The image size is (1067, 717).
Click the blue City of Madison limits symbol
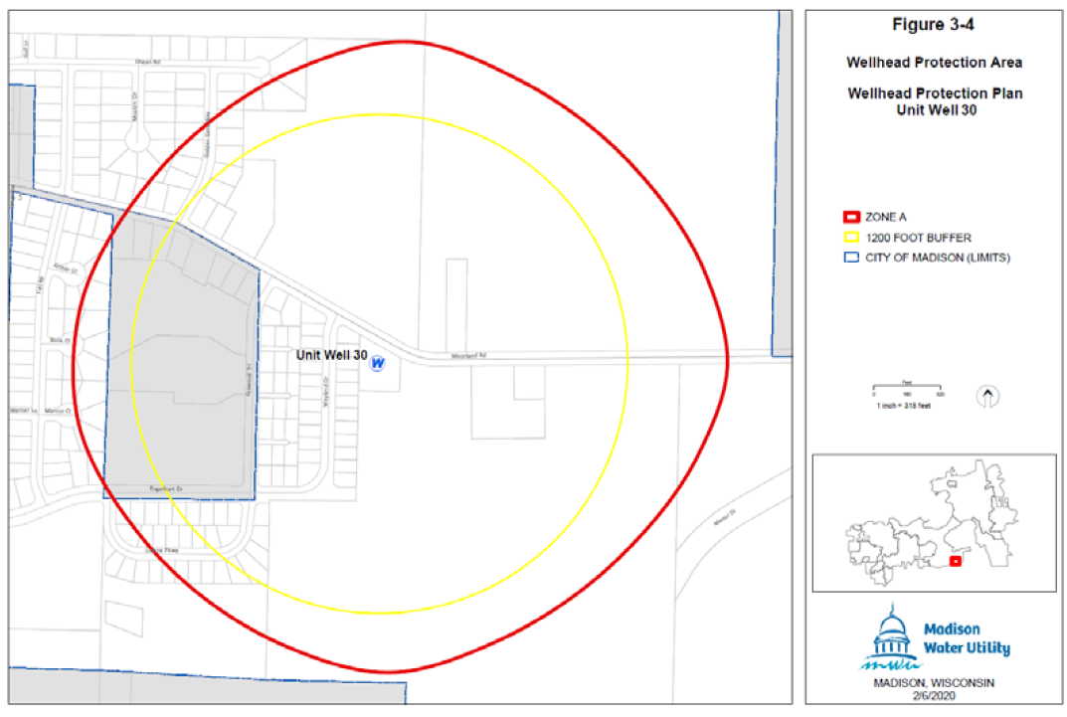pyautogui.click(x=850, y=259)
